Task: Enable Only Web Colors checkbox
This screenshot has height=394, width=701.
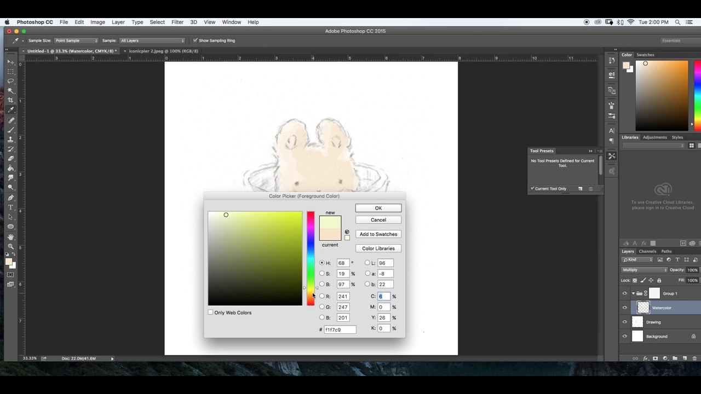Action: tap(210, 312)
